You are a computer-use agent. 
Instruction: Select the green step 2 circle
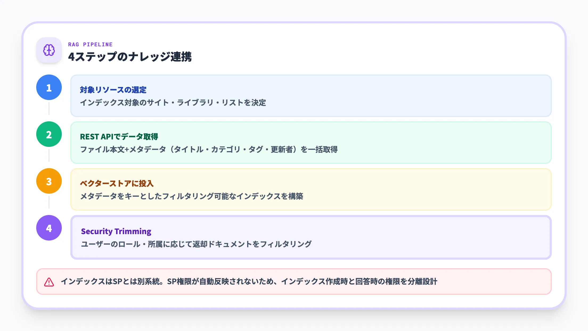(x=49, y=134)
